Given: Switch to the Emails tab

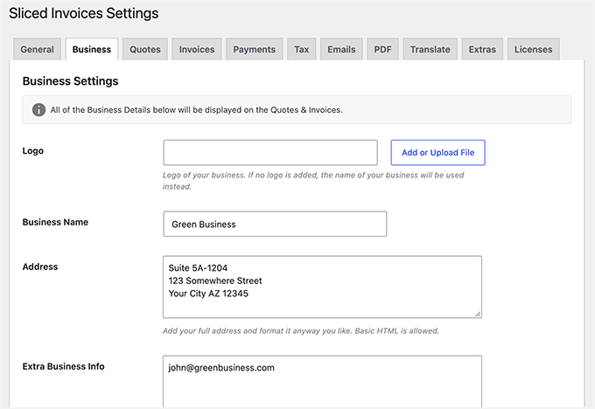Looking at the screenshot, I should 341,49.
